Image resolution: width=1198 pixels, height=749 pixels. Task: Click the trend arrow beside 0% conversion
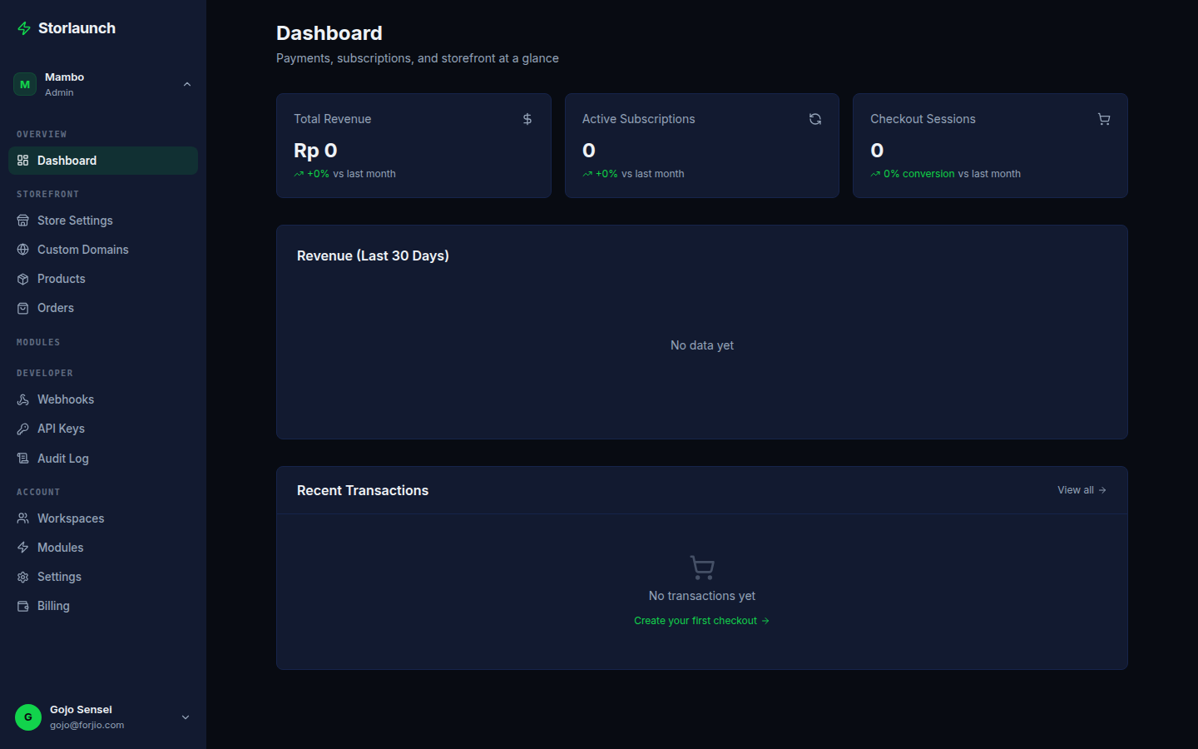[875, 174]
